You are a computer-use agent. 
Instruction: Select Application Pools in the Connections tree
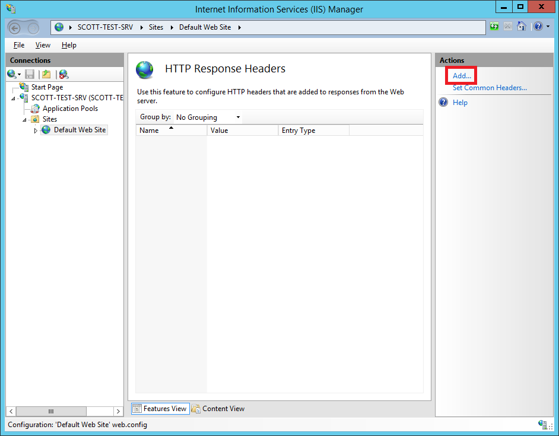pos(70,109)
